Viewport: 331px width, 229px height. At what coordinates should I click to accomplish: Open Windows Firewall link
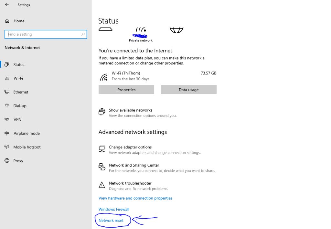click(114, 209)
